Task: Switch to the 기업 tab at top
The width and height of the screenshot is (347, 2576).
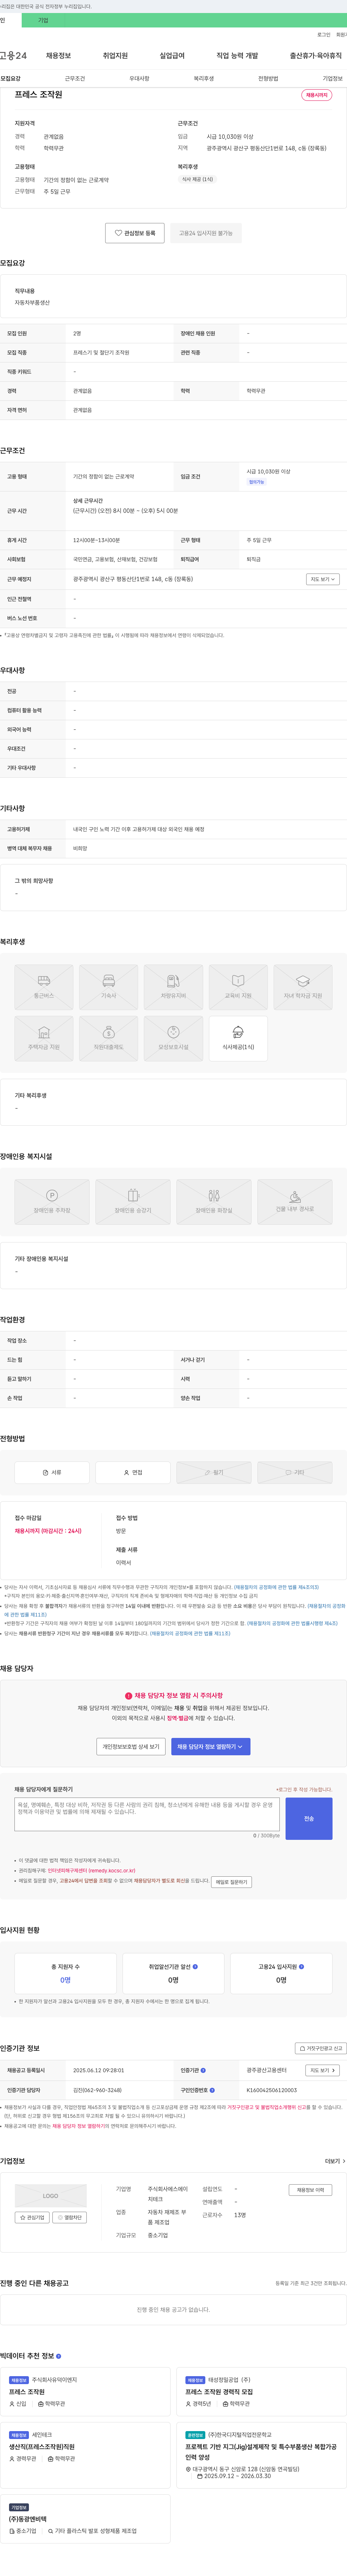Action: 43,20
